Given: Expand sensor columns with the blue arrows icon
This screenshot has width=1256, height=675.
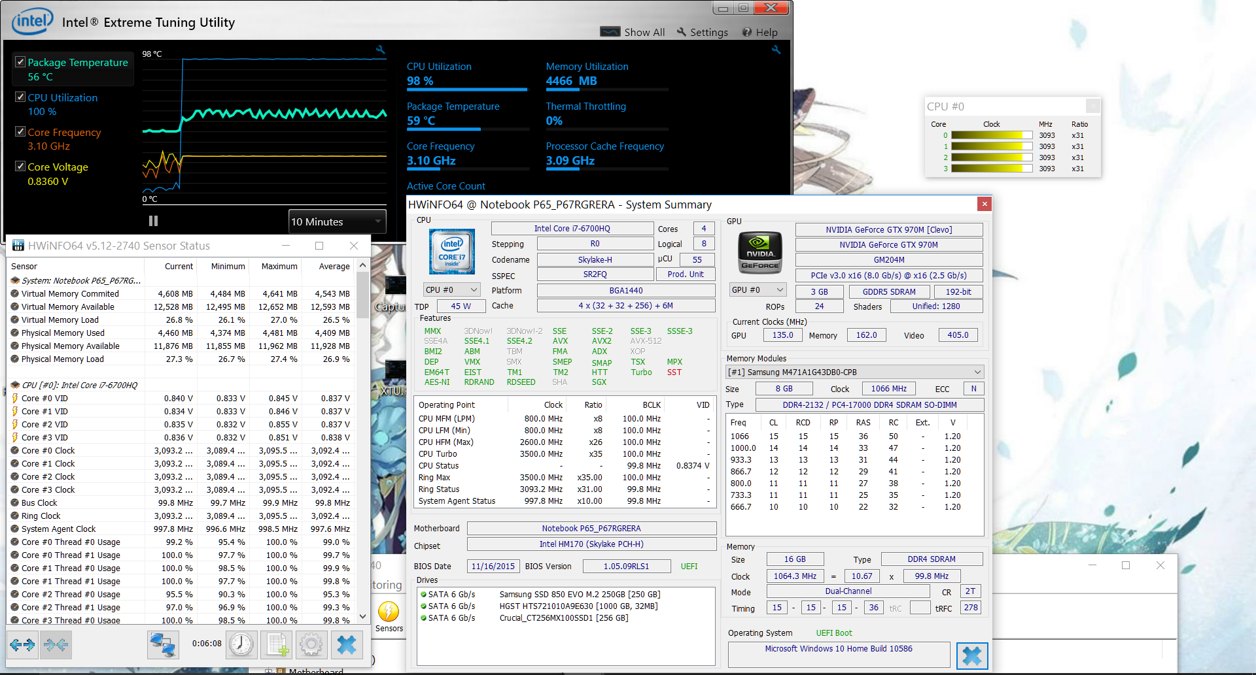Looking at the screenshot, I should pos(23,645).
